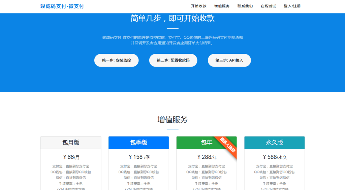
Task: Click the ¥588/永久 price
Action: tap(275, 157)
